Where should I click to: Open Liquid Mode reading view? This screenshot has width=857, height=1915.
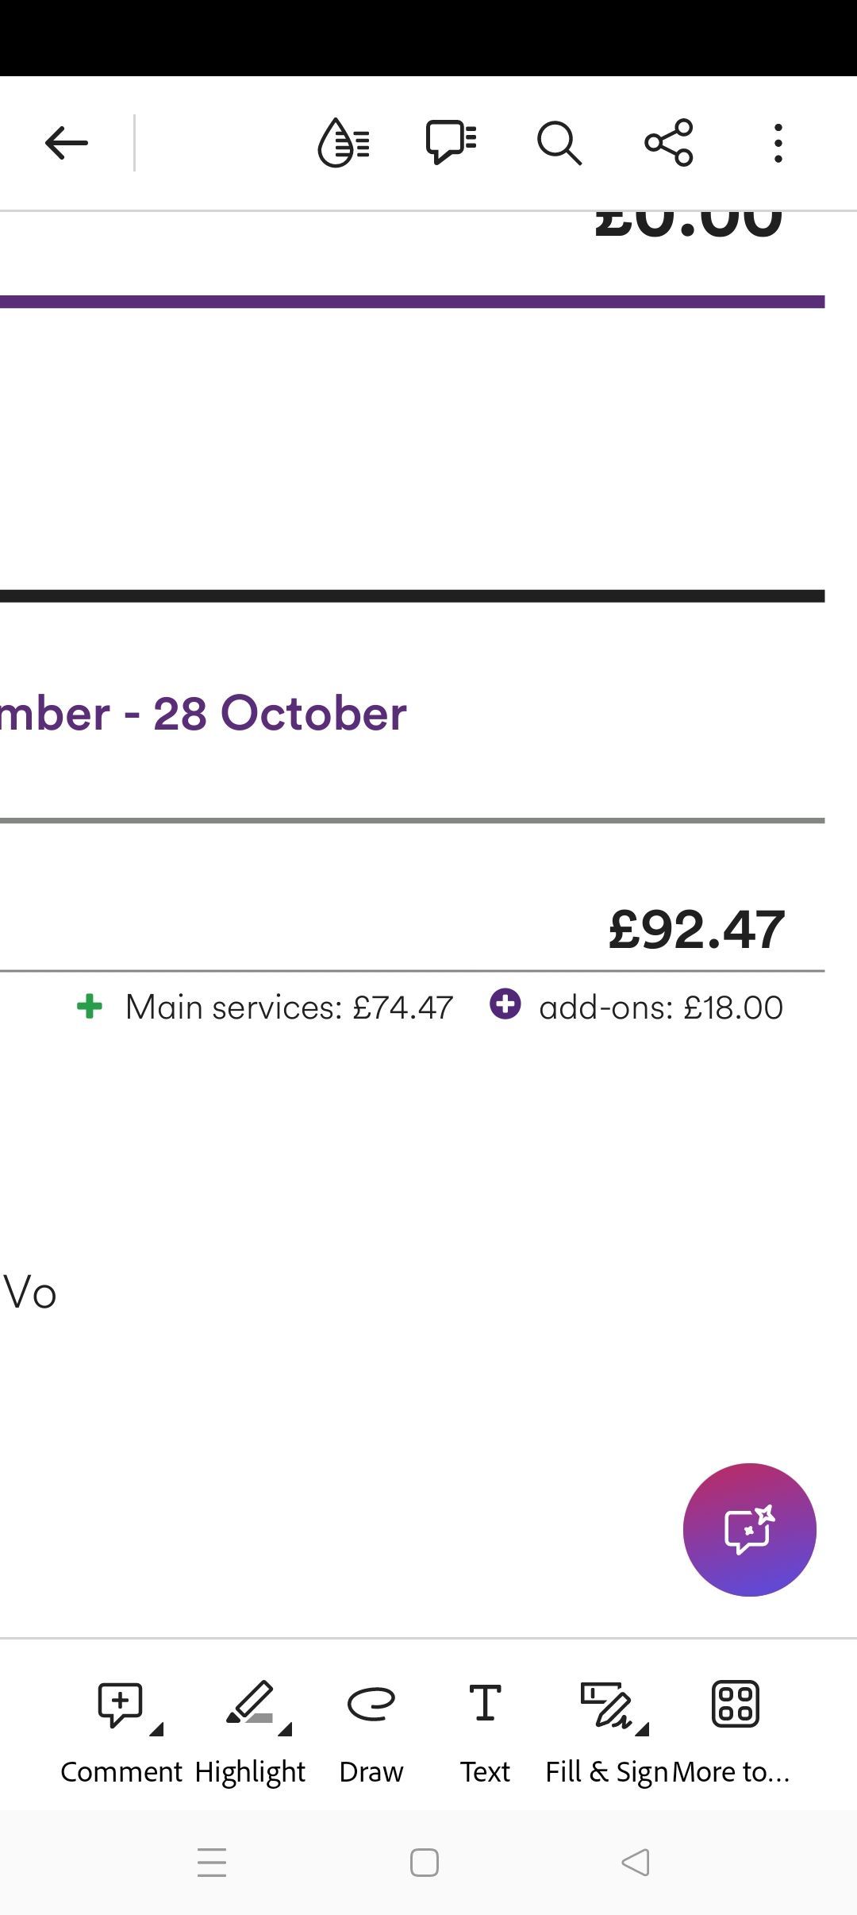click(344, 143)
